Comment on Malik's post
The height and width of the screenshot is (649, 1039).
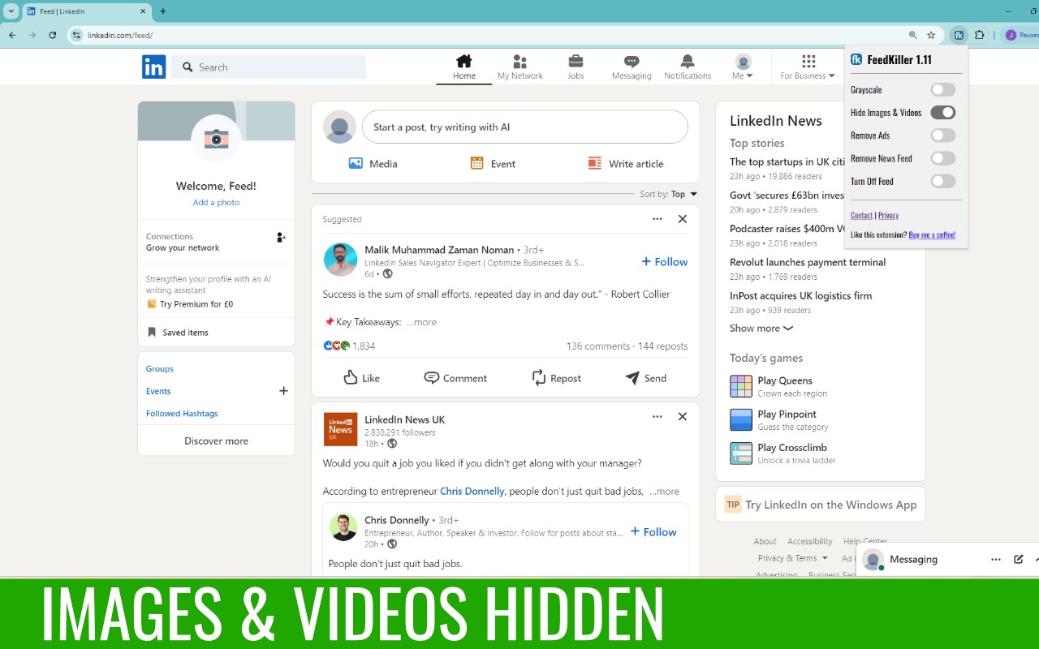pyautogui.click(x=455, y=378)
